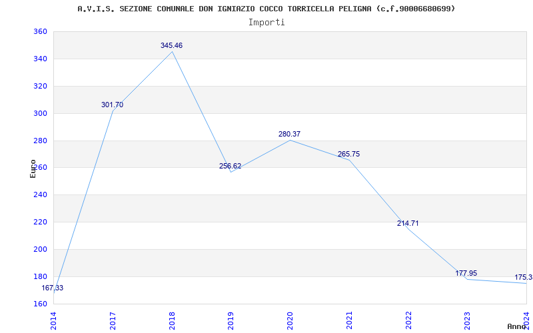Select the 300 y-axis tick label

(x=40, y=113)
